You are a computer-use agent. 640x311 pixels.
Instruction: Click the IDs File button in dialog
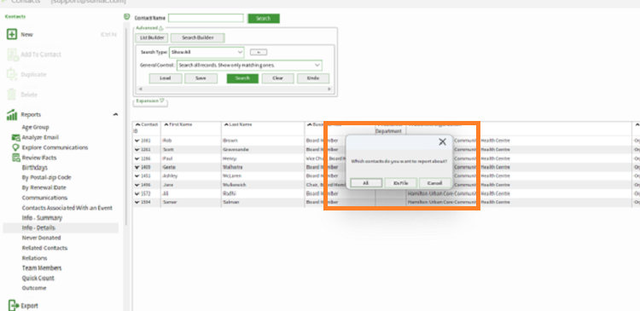(401, 183)
